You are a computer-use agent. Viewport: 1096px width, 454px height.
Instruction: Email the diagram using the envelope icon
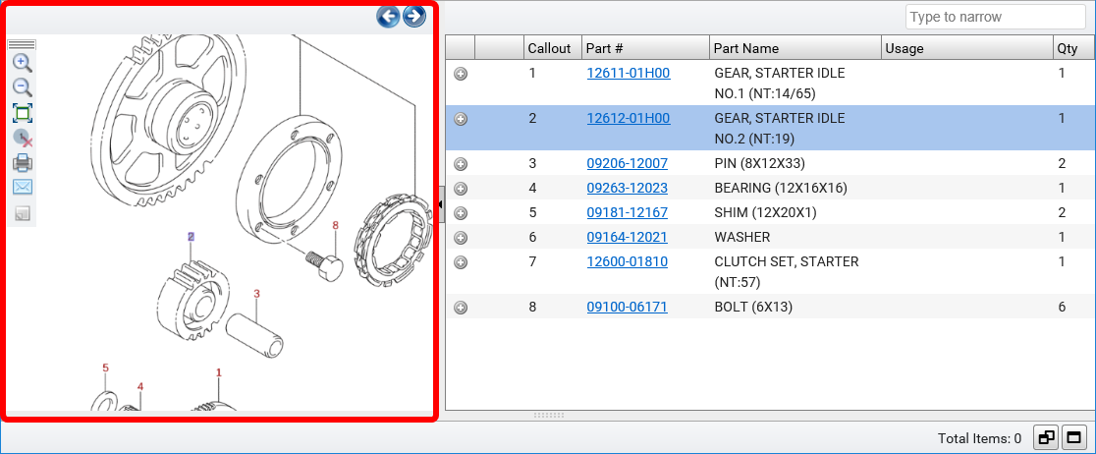click(22, 187)
